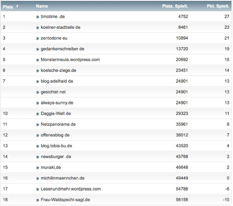Select the points value -10
The image size is (233, 206).
click(226, 199)
